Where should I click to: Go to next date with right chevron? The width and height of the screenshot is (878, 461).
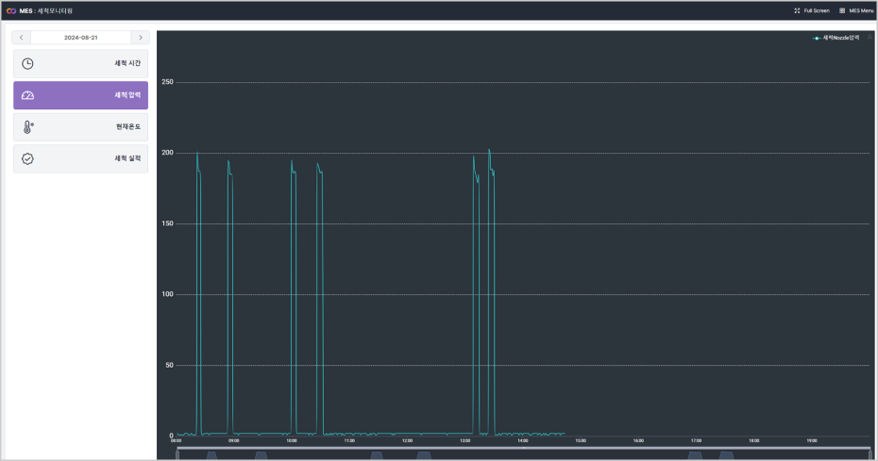coord(141,38)
